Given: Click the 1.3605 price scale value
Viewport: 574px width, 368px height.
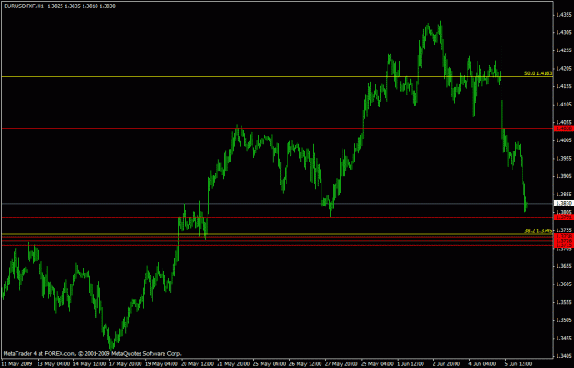Looking at the screenshot, I should pos(564,284).
